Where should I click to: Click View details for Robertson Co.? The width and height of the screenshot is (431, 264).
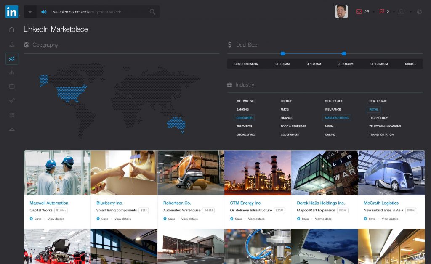(189, 219)
